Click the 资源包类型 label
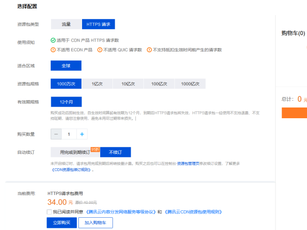The height and width of the screenshot is (230, 307). point(28,24)
